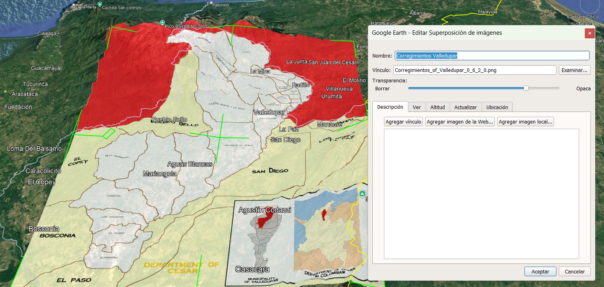This screenshot has height=287, width=604.
Task: Go to the Ubicación tab
Action: pos(497,107)
